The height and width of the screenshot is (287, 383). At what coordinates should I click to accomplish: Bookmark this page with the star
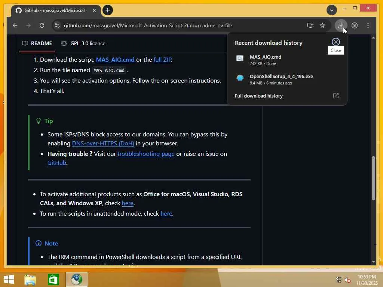[x=322, y=25]
